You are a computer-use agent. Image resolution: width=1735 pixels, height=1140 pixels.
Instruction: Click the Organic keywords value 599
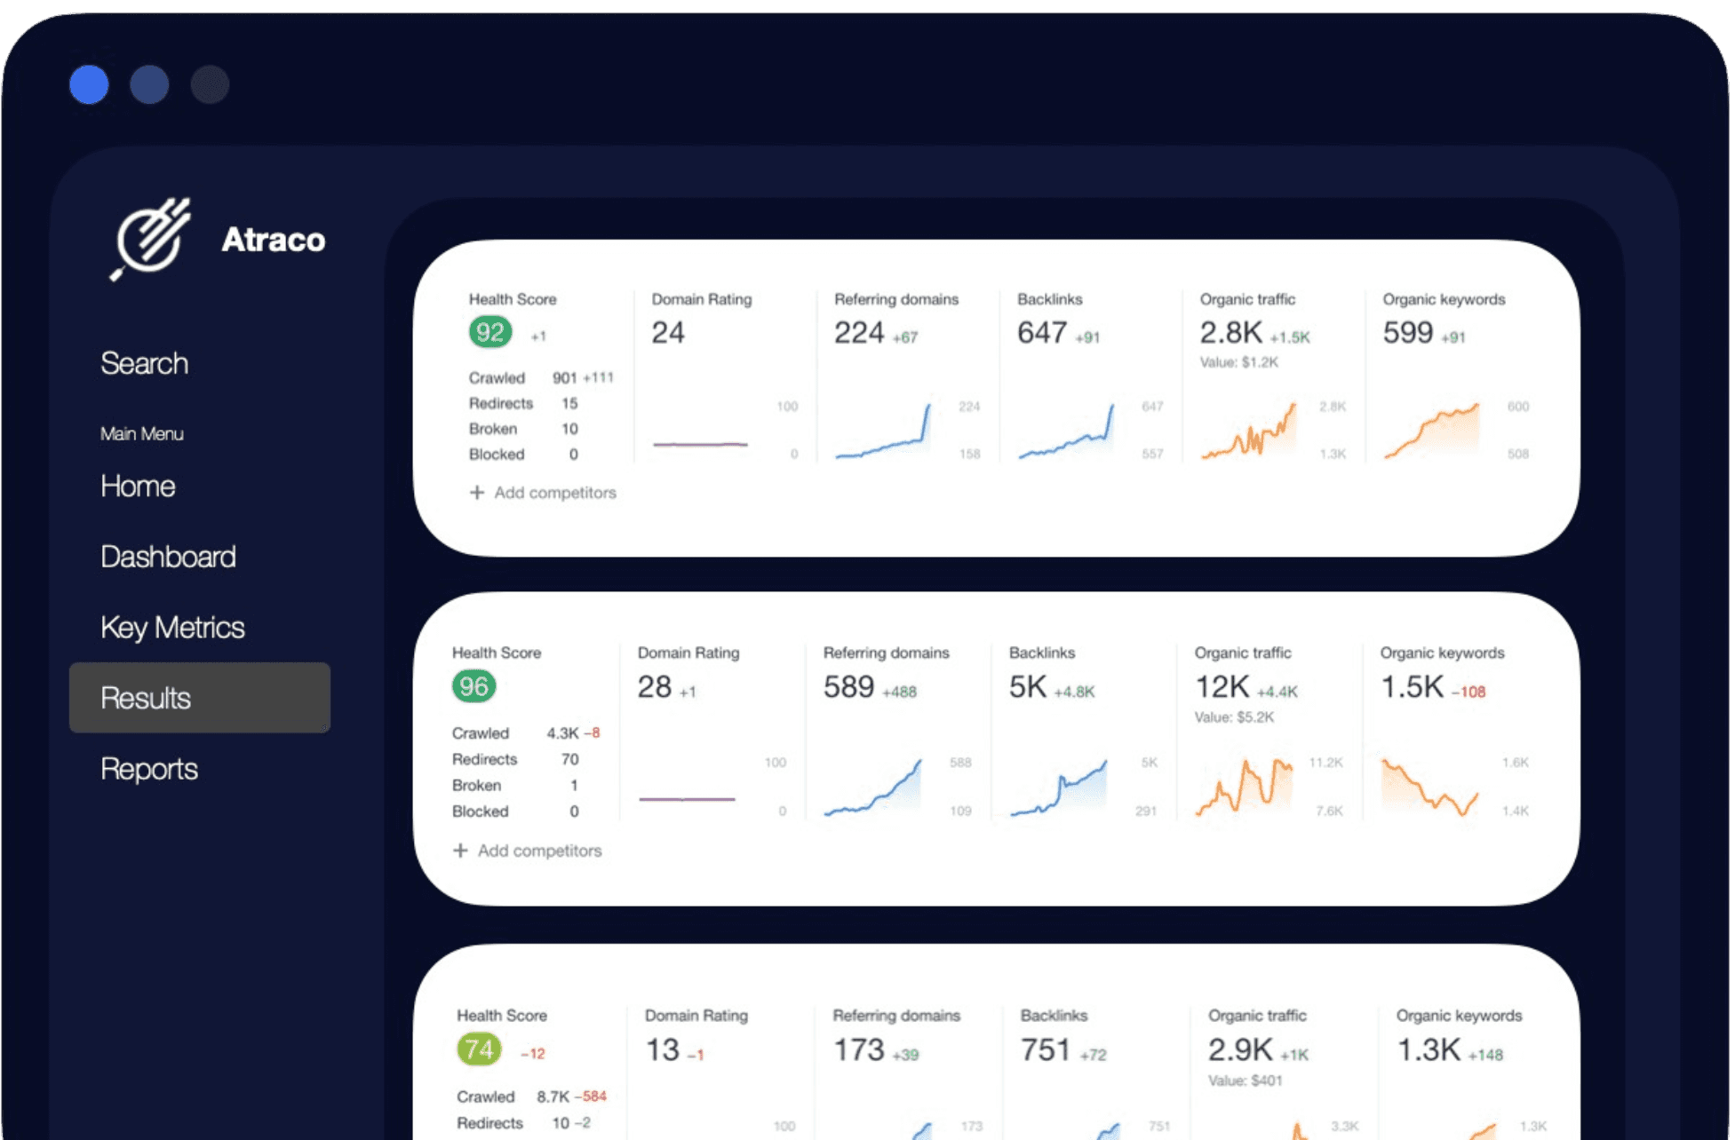tap(1408, 333)
